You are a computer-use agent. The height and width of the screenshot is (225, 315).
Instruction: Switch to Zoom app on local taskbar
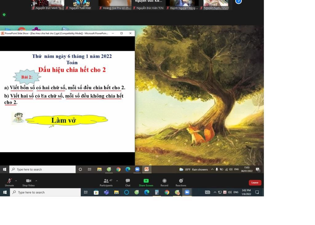click(x=187, y=193)
